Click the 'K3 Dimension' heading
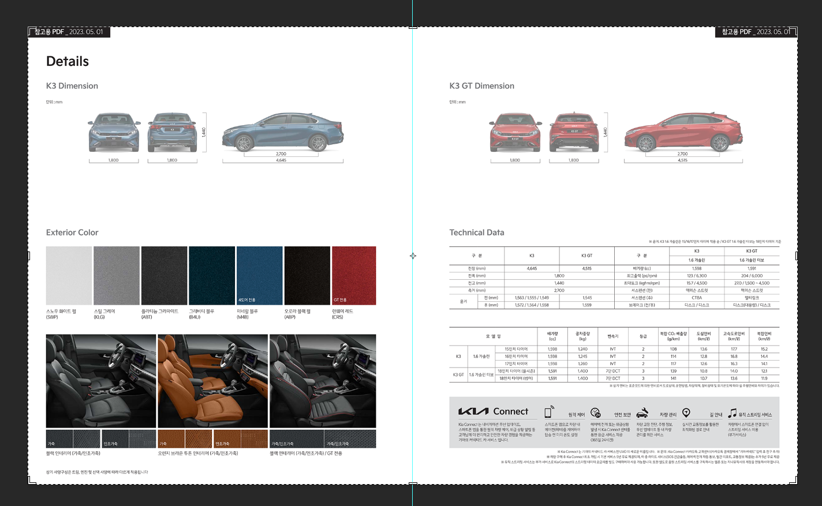The image size is (822, 506). coord(72,86)
